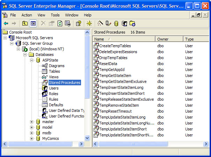211x157 pixels.
Task: Open the Window menu
Action: pyautogui.click(x=72, y=15)
